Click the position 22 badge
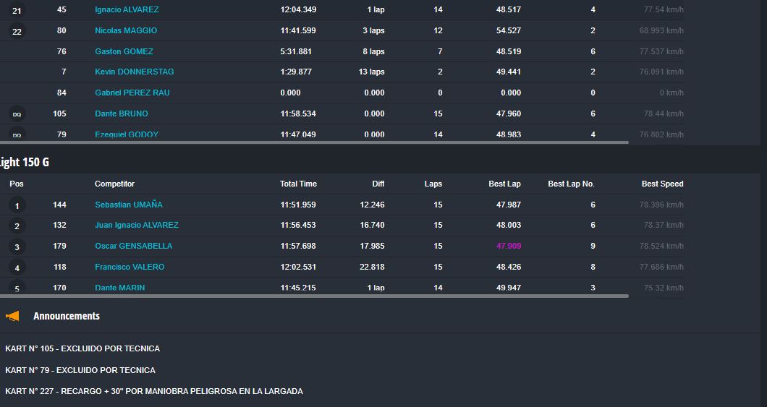The image size is (767, 407). point(17,32)
